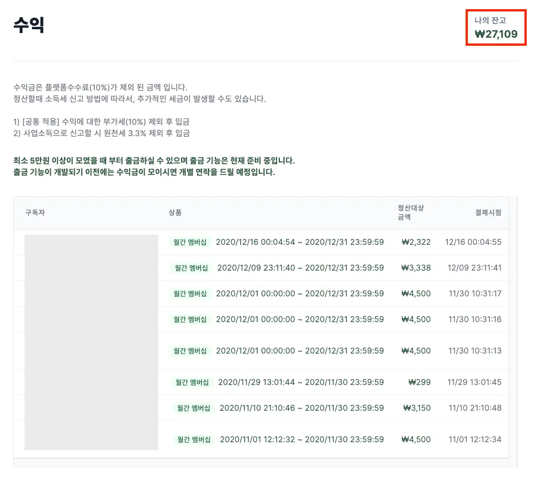The height and width of the screenshot is (488, 537).
Task: Select the ₩3,150 settlement amount
Action: pyautogui.click(x=417, y=408)
